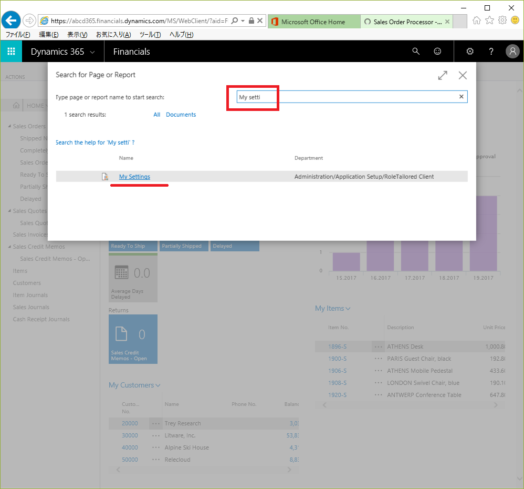Screen dimensions: 524x489
Task: Select Cash Receipt Journals in navigation pane
Action: coord(41,319)
